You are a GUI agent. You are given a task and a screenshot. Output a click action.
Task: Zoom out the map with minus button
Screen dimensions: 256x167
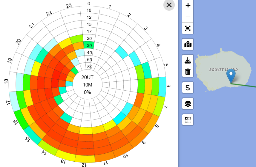pos(188,17)
